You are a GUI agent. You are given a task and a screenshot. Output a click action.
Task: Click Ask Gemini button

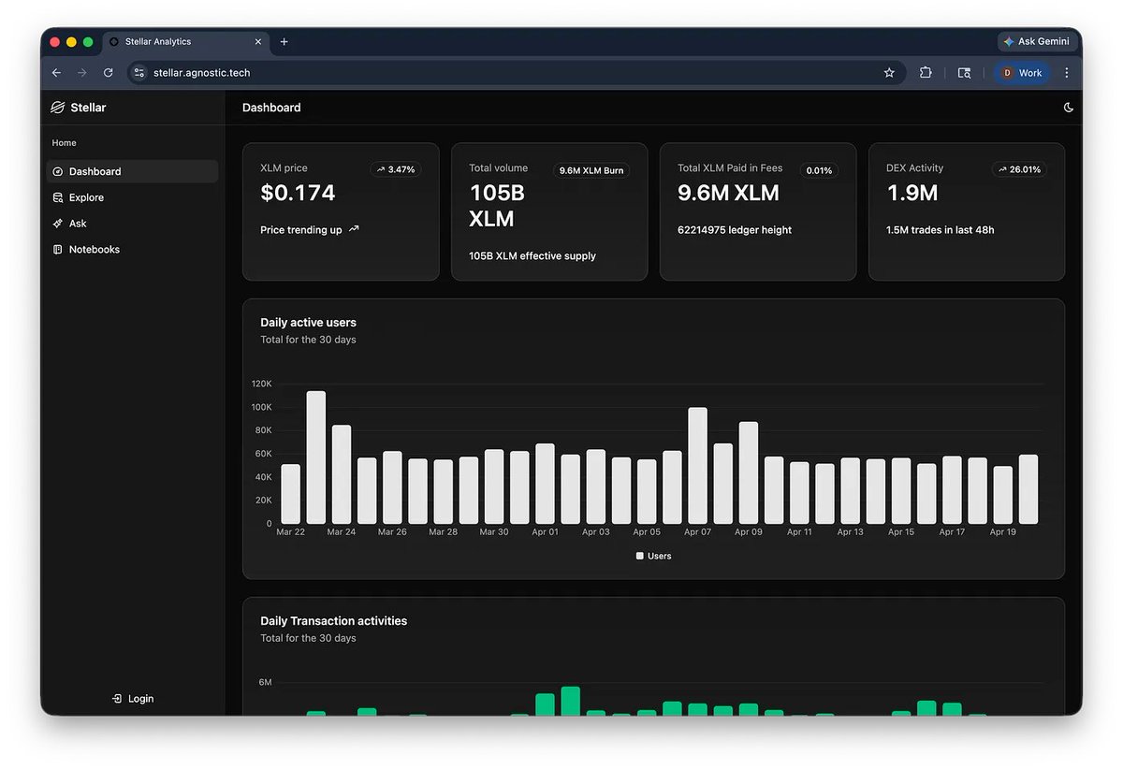click(1037, 42)
